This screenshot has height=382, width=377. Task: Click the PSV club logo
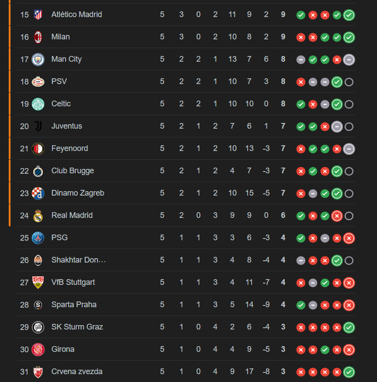38,82
